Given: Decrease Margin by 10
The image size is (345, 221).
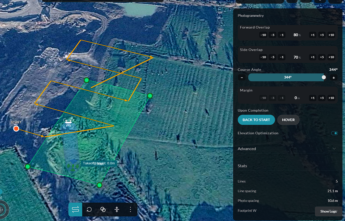Looking at the screenshot, I should (x=263, y=98).
